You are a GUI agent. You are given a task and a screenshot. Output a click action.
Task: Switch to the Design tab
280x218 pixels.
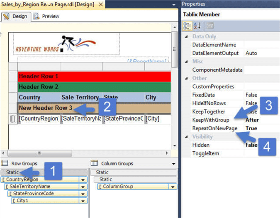16,17
